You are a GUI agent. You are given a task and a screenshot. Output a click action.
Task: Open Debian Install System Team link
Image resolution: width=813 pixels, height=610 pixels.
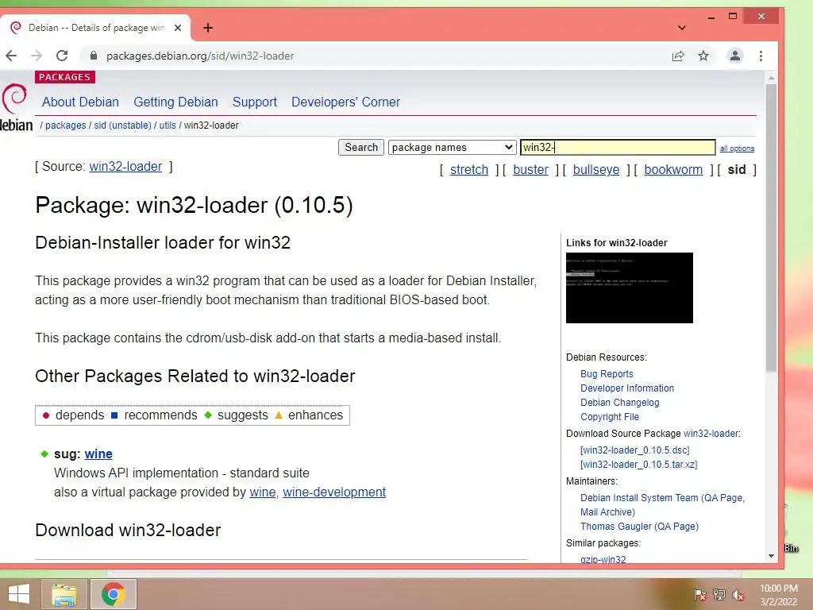pyautogui.click(x=639, y=498)
